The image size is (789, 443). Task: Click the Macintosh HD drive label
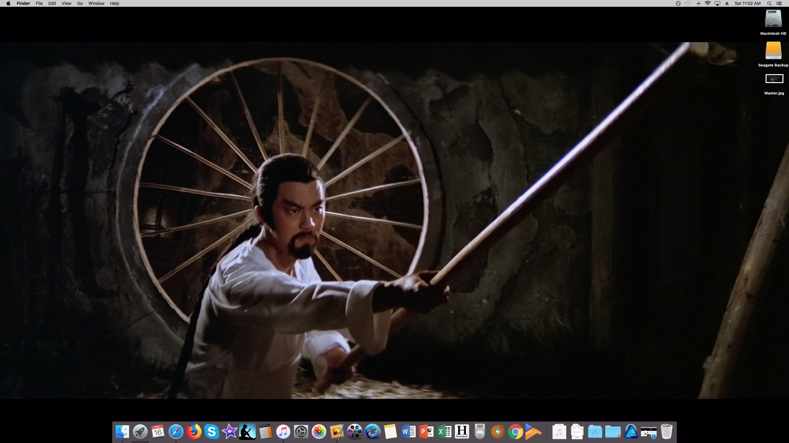coord(773,33)
